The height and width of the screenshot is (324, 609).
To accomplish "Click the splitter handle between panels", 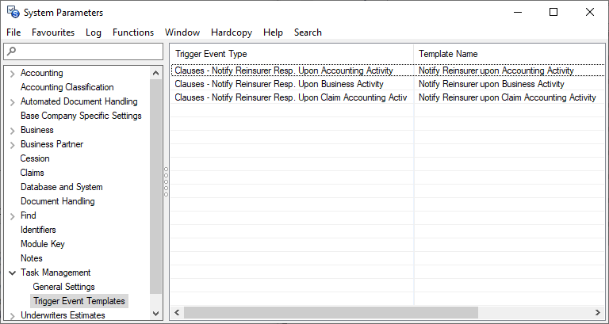I will point(166,182).
